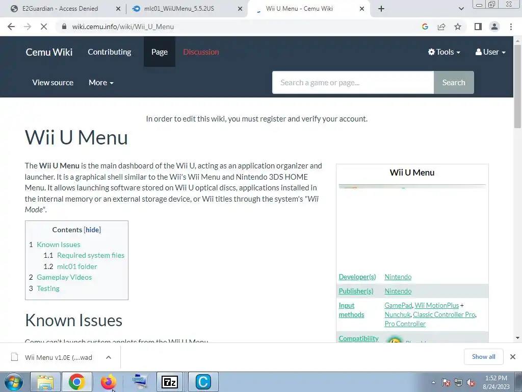Jump to Gameplay Videos section
522x392 pixels.
pos(64,277)
